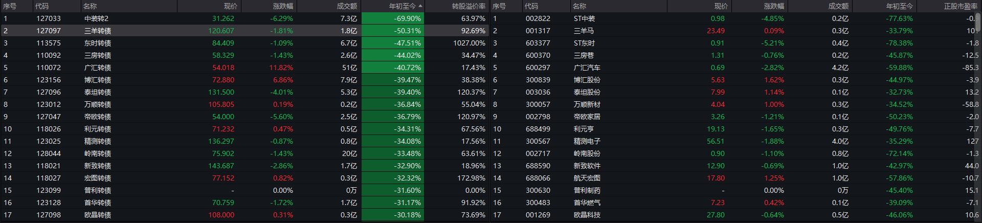Click the 转股溢价率 value 1027.00% for 东时转债
Screen dimensions: 982x223
click(469, 43)
